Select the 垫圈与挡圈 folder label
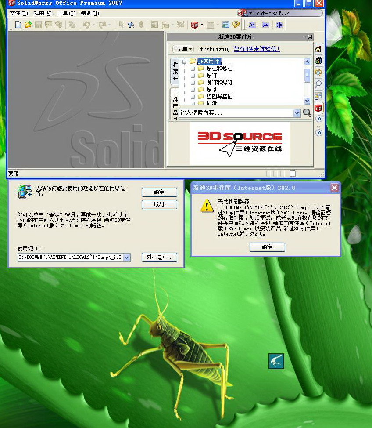Viewport: 372px width, 428px height. click(x=219, y=97)
